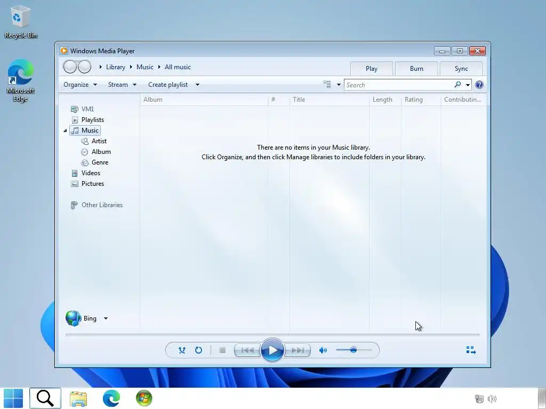Viewport: 546px width, 409px height.
Task: Click the Windows logo orb taskbar icon
Action: click(x=144, y=398)
